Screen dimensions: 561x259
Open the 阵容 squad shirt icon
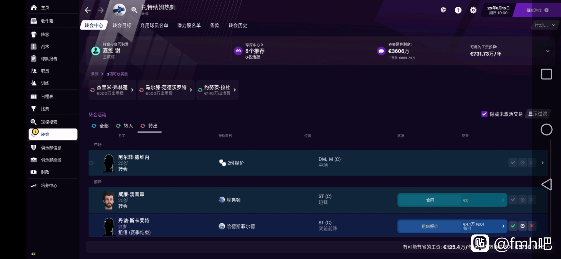tap(34, 35)
